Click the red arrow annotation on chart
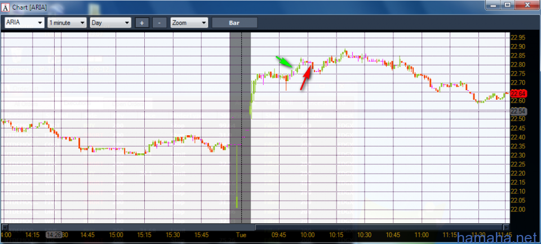 306,78
